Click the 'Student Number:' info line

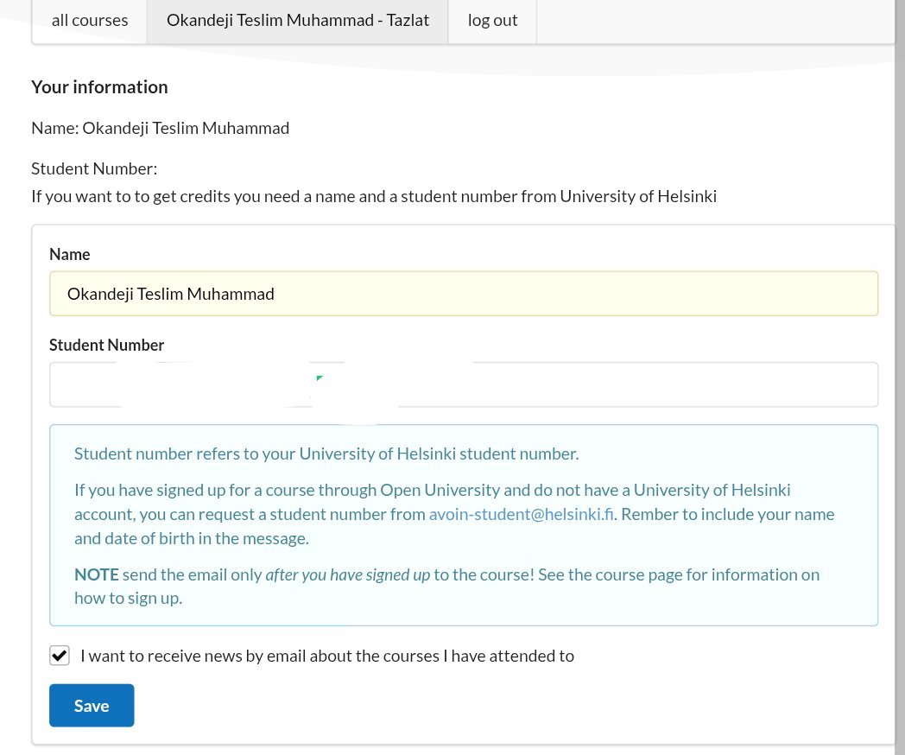coord(94,168)
